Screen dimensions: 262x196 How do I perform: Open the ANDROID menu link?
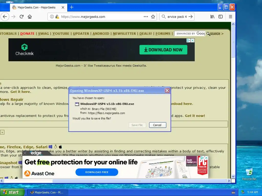pos(101,33)
